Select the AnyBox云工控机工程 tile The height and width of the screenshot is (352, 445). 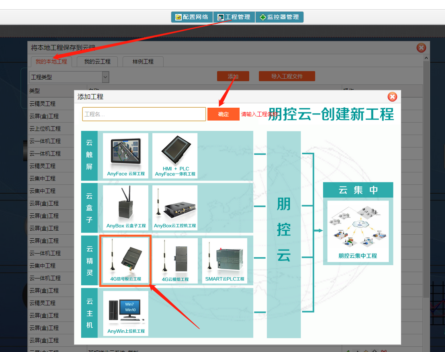pyautogui.click(x=175, y=208)
